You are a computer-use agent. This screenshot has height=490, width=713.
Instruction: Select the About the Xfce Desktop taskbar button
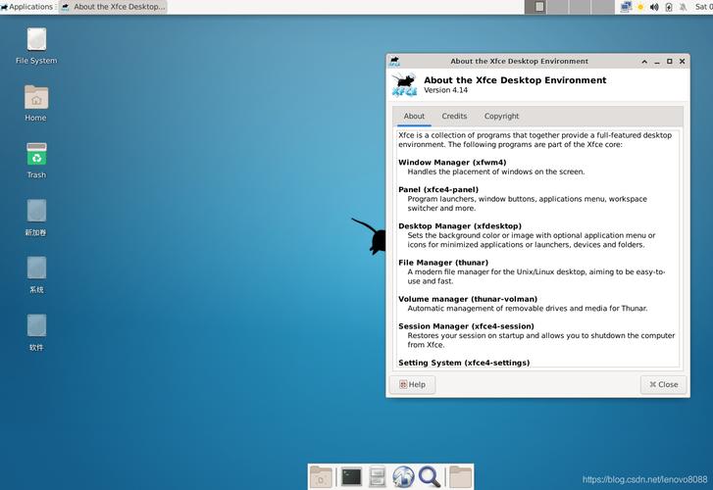113,7
